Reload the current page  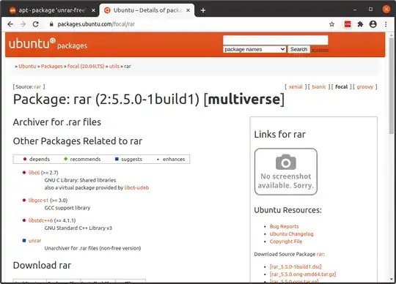tap(36, 24)
